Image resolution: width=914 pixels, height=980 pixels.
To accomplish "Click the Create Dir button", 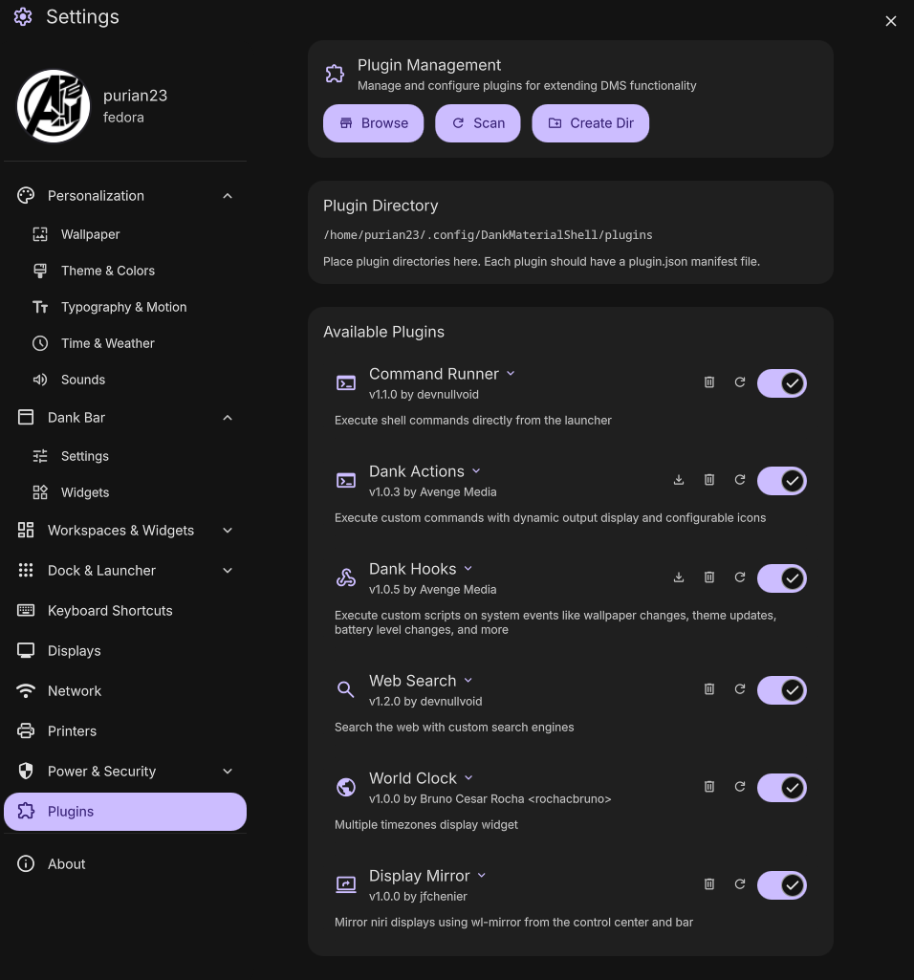I will pos(591,122).
